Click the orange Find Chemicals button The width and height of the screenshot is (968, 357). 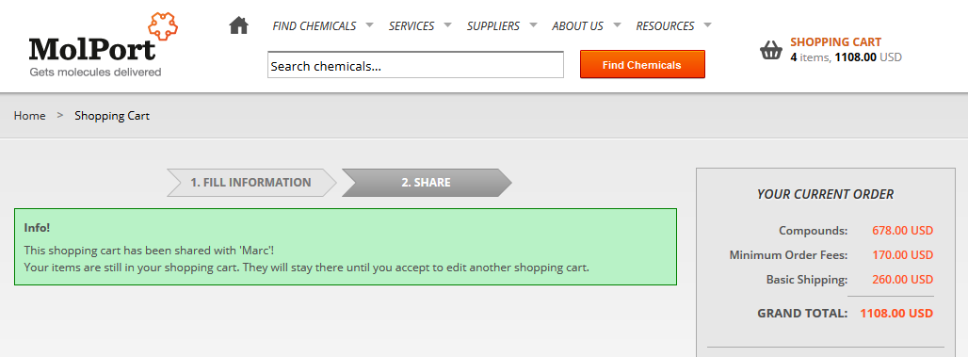pyautogui.click(x=642, y=64)
